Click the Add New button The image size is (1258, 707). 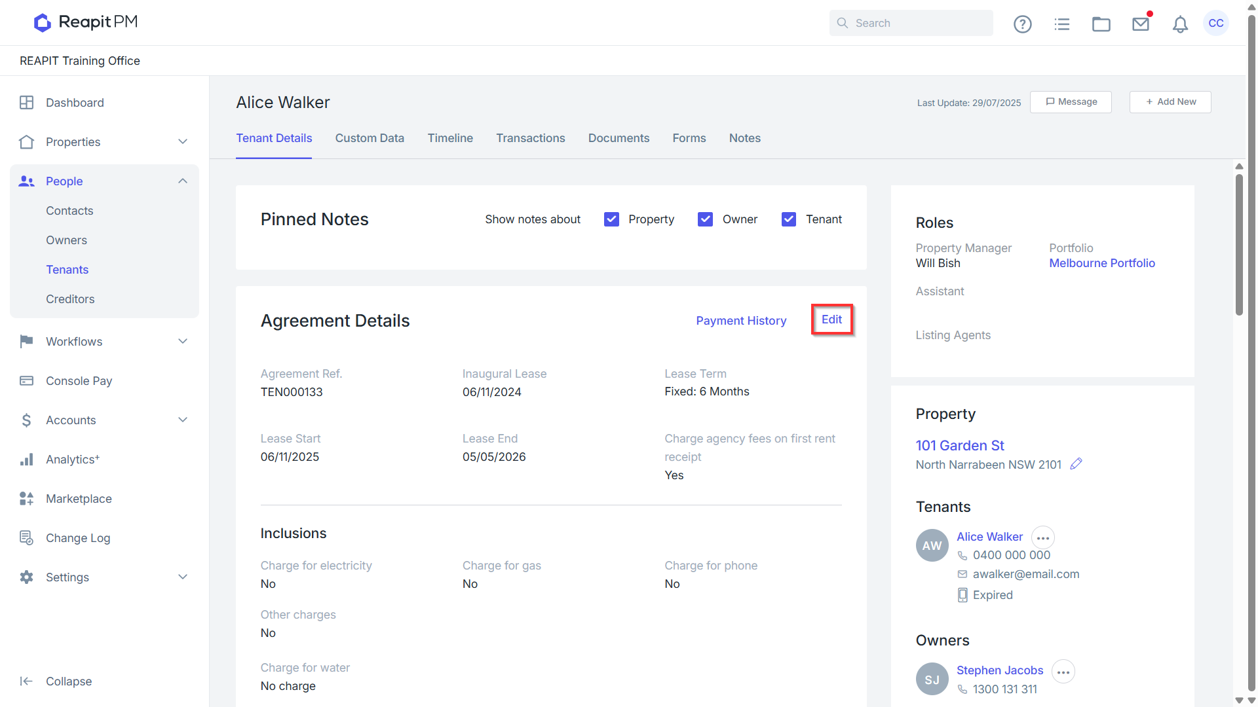coord(1170,102)
